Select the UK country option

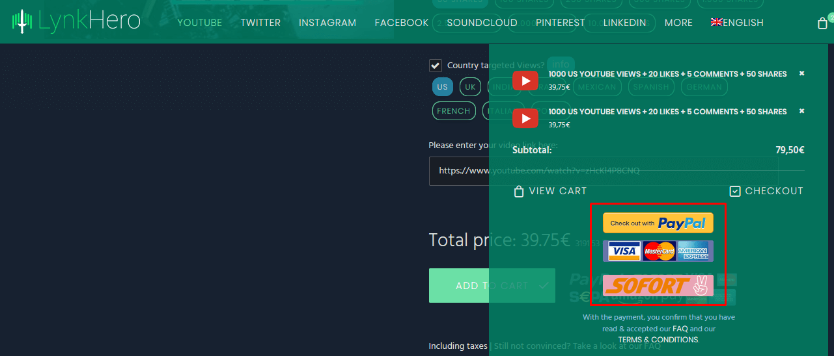pyautogui.click(x=470, y=87)
